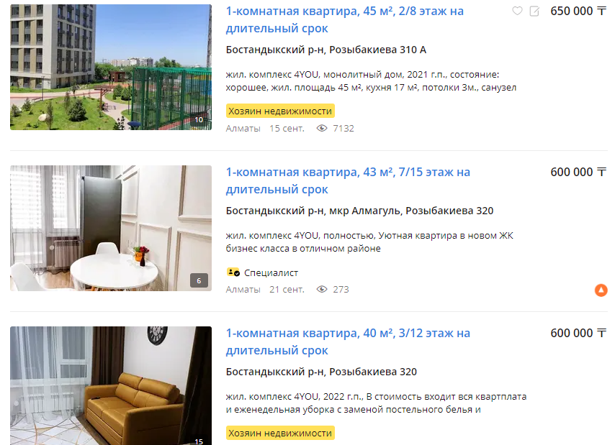This screenshot has height=445, width=615.
Task: Click the 650 000 ₸ price
Action: pyautogui.click(x=578, y=11)
